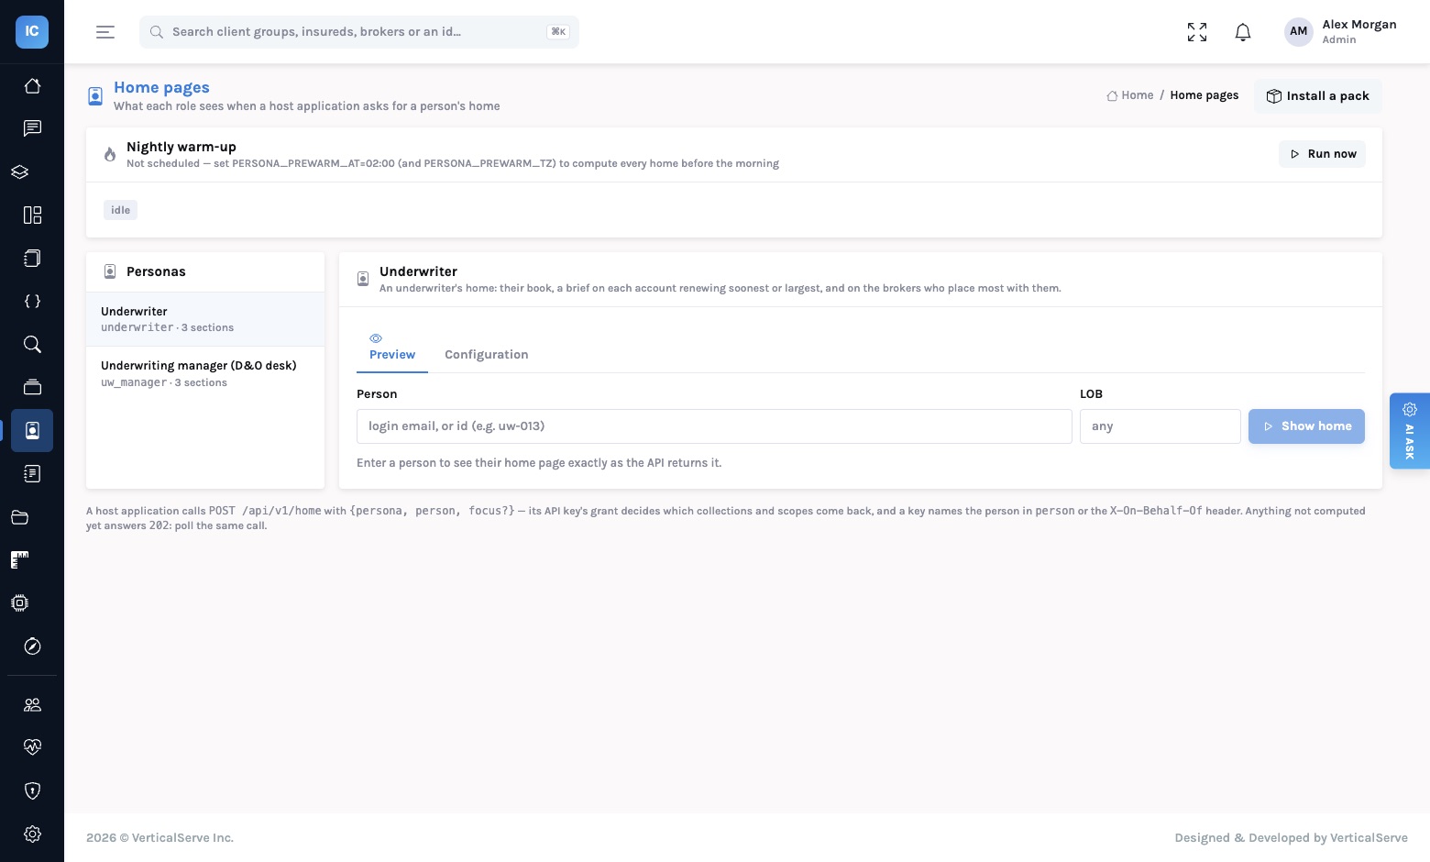Select Underwriting manager (D&O desk) persona

pyautogui.click(x=205, y=373)
